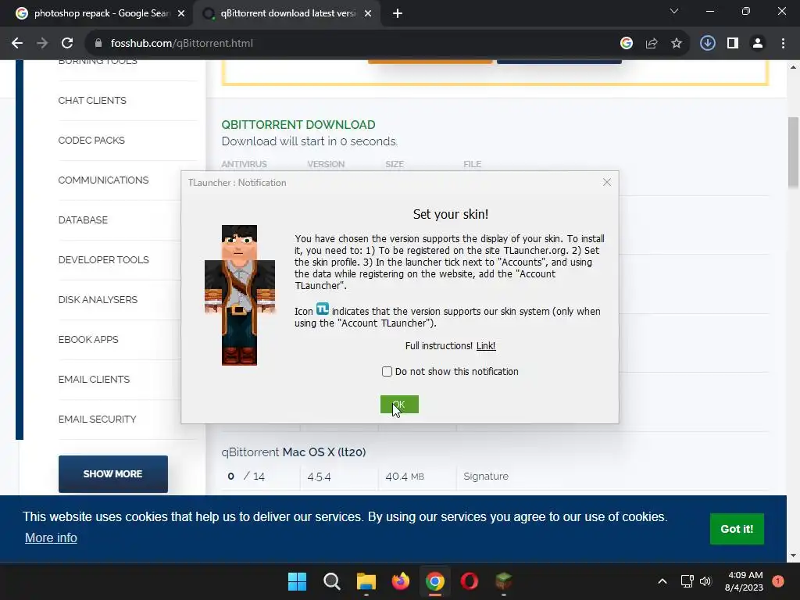Open Minecraft launcher taskbar icon
This screenshot has width=800, height=600.
click(x=504, y=581)
